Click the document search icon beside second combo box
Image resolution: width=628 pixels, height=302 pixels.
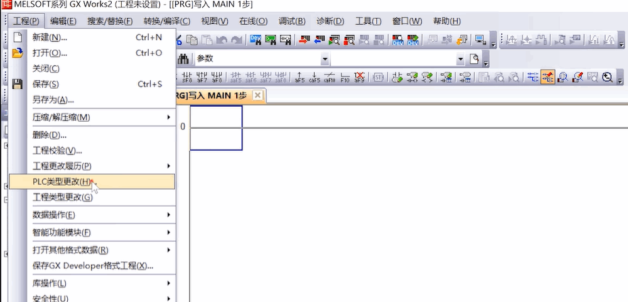tap(474, 59)
